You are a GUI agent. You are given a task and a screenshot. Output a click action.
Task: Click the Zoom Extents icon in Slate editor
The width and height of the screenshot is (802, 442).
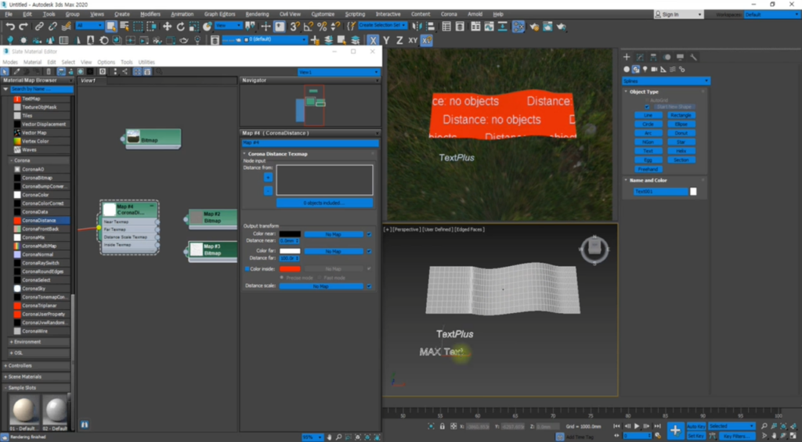click(x=357, y=437)
